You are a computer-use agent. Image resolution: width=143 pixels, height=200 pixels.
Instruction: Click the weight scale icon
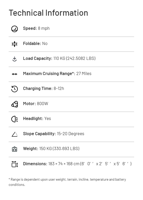pos(14,149)
